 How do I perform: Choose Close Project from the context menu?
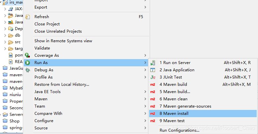click(47, 24)
